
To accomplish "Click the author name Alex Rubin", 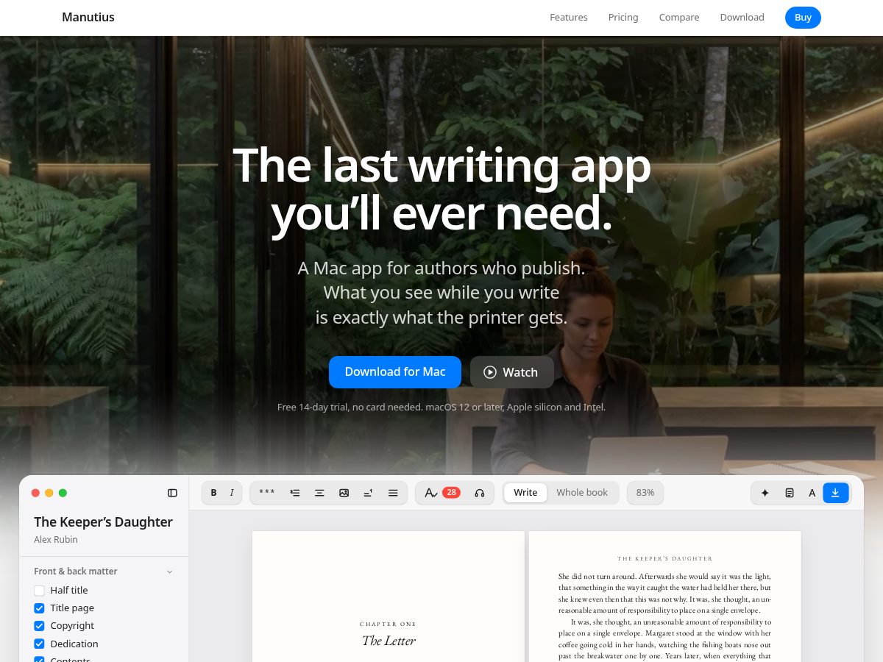I will (x=56, y=539).
